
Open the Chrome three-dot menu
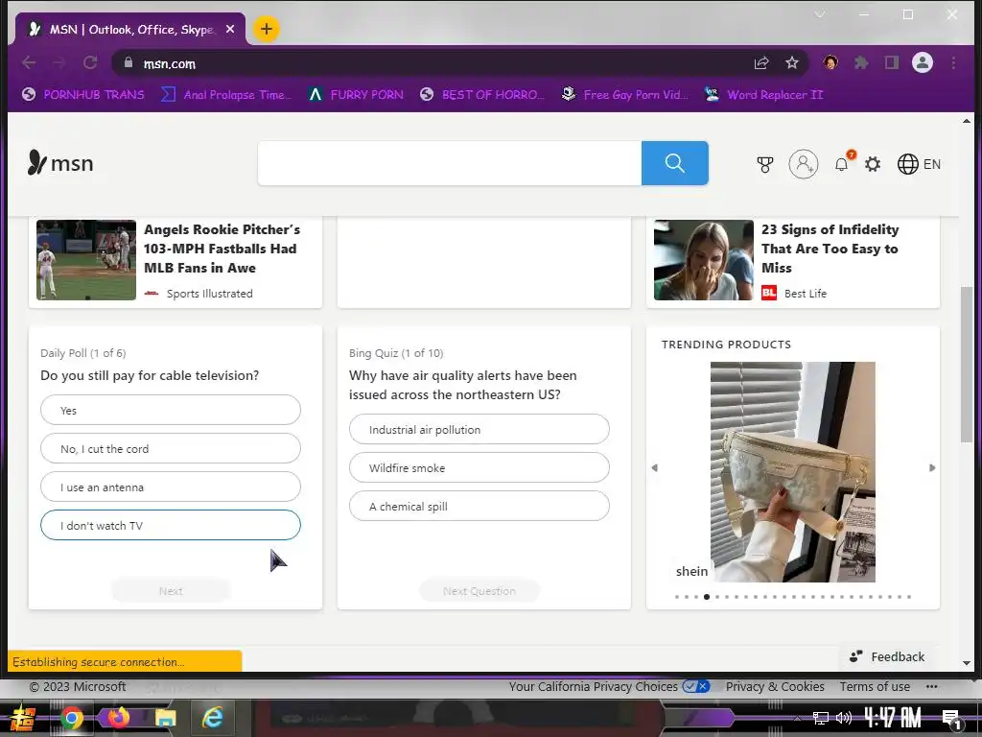point(953,62)
